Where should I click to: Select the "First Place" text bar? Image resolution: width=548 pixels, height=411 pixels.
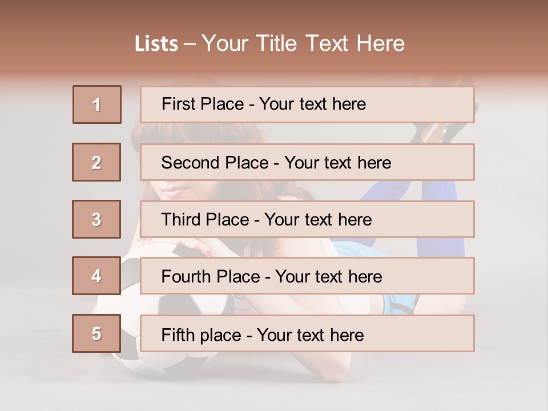click(307, 104)
